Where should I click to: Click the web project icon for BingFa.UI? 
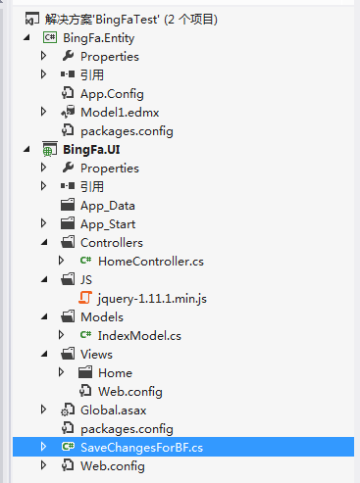coord(50,150)
